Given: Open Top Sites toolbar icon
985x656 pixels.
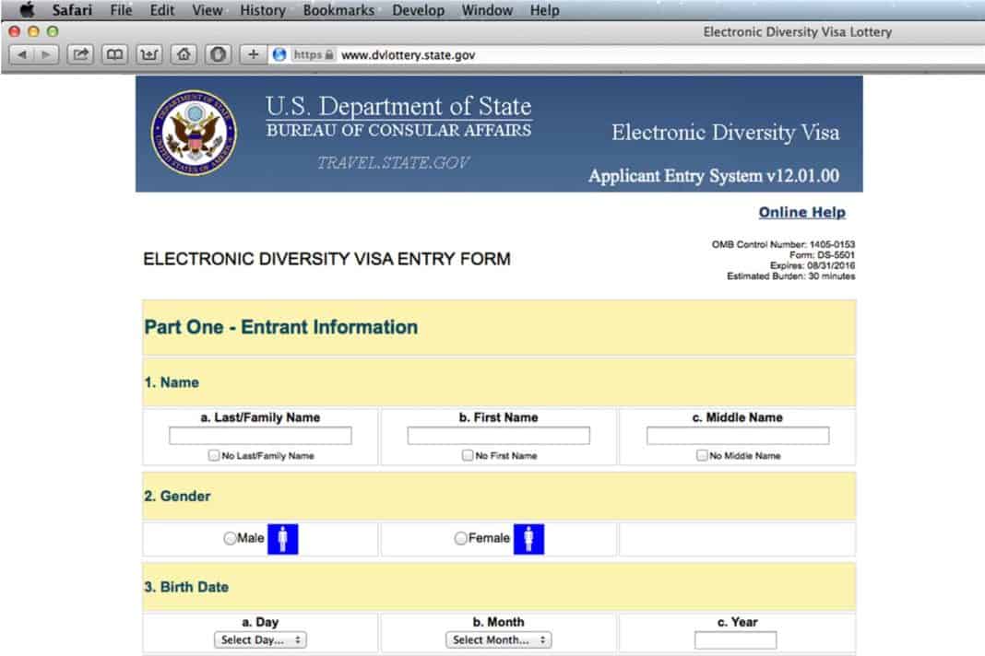Looking at the screenshot, I should click(148, 54).
